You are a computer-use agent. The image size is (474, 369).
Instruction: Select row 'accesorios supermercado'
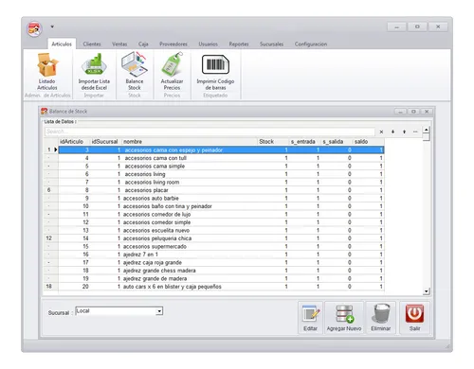(221, 247)
